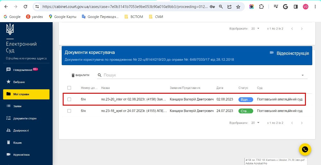The height and width of the screenshot is (165, 321).
Task: Click the video camera icon near Відеоінструкція
Action: tap(272, 53)
